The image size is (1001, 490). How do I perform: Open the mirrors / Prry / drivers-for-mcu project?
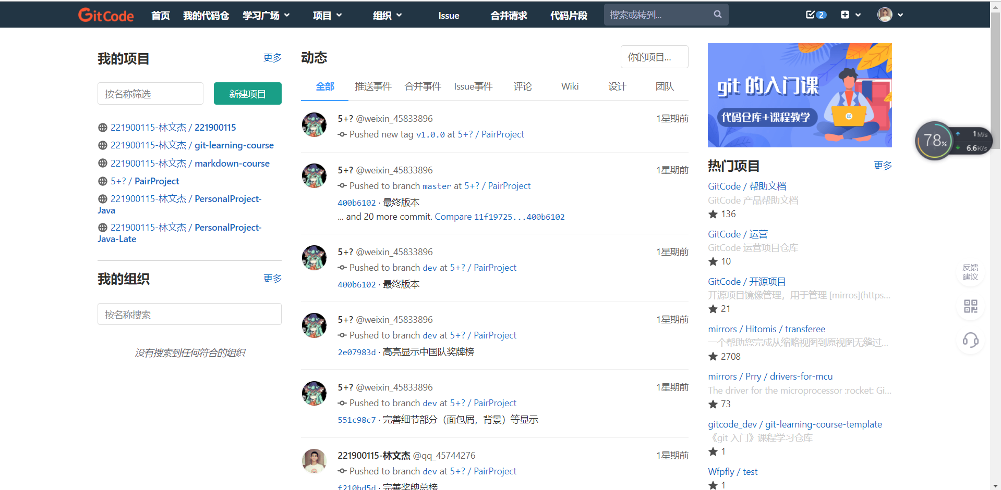(x=770, y=376)
